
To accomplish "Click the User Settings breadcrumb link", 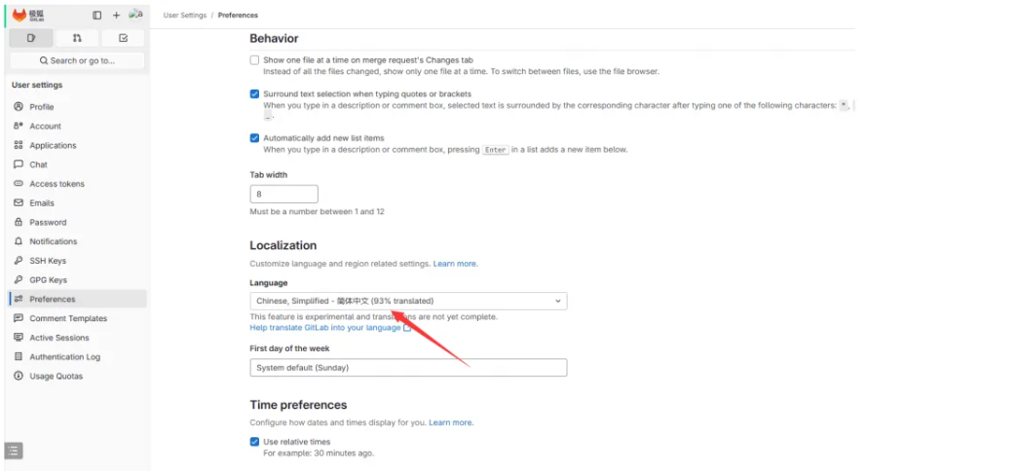I will pos(185,15).
